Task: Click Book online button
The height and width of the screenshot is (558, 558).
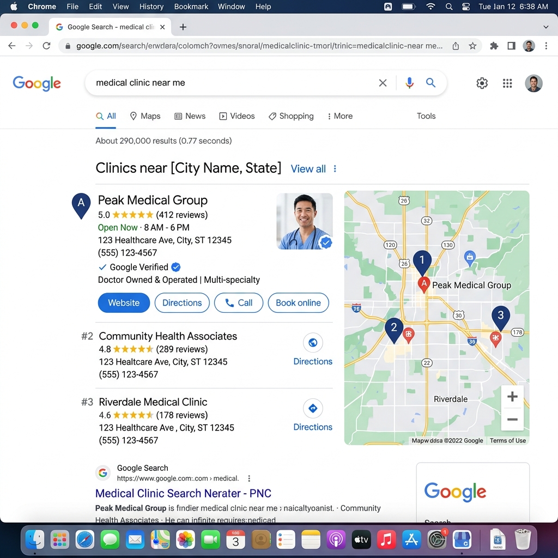Action: coord(298,303)
